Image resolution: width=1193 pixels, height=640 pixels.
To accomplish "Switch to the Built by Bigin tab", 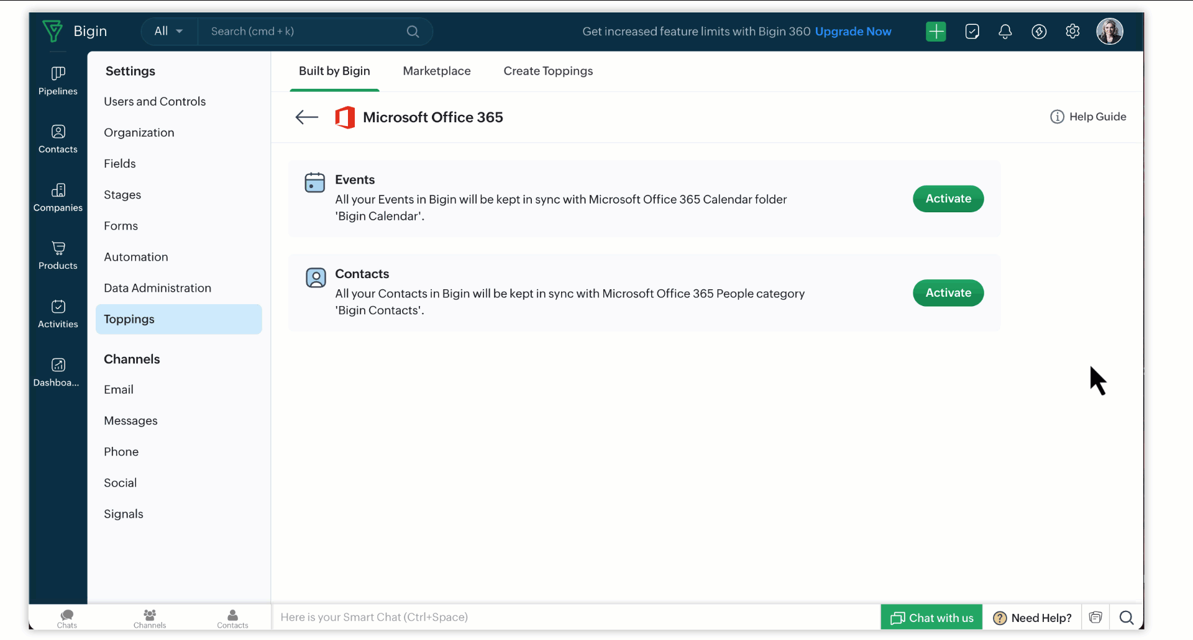I will (x=334, y=71).
